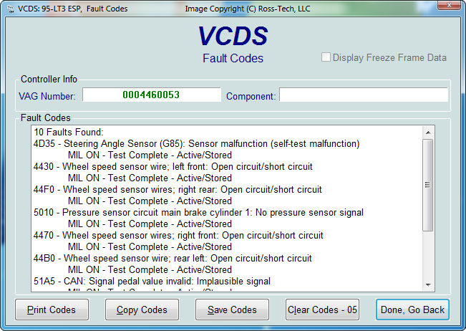The height and width of the screenshot is (331, 466).
Task: Save Codes to file button
Action: [232, 310]
